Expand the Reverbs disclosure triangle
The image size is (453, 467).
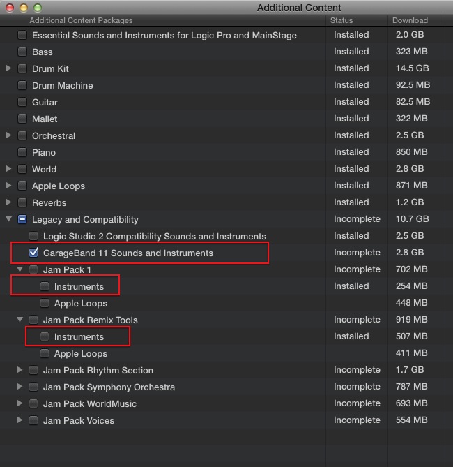coord(9,202)
